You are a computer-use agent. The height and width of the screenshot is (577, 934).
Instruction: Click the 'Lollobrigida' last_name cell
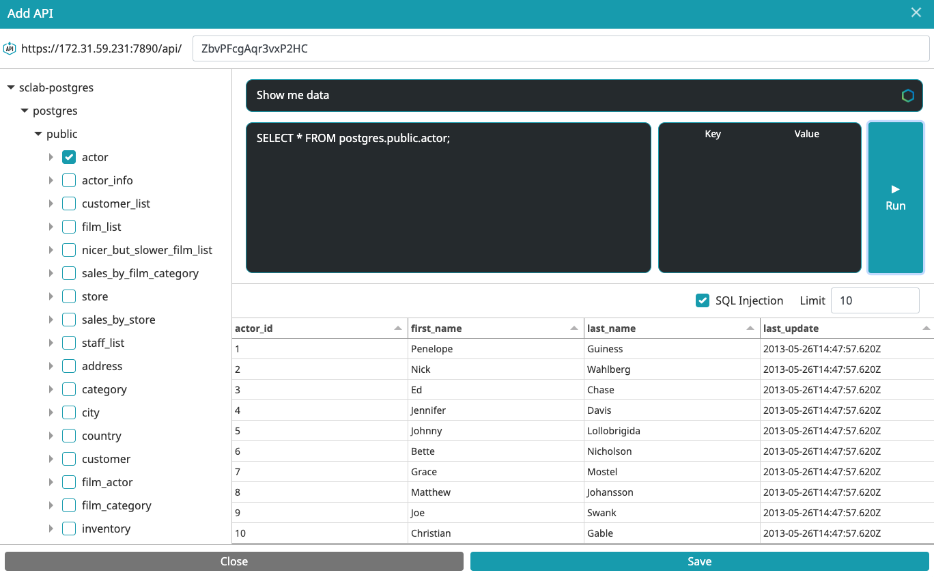(673, 431)
